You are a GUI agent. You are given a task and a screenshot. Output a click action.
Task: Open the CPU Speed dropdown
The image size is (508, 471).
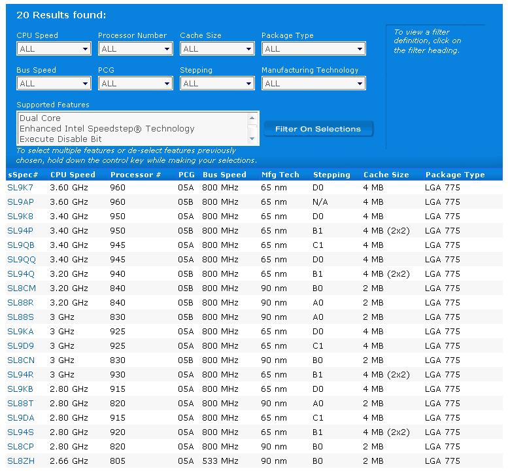pyautogui.click(x=54, y=49)
